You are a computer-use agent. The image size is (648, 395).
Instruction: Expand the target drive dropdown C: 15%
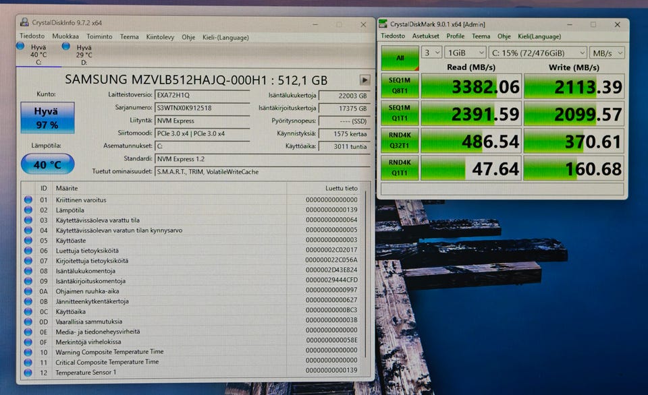[x=537, y=53]
